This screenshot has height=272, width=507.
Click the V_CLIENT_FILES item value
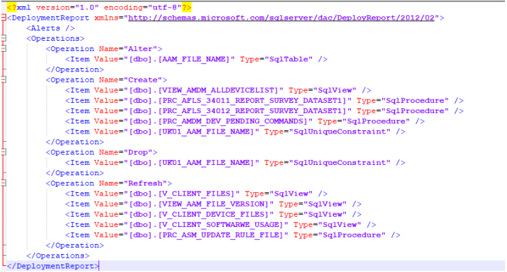coord(182,194)
